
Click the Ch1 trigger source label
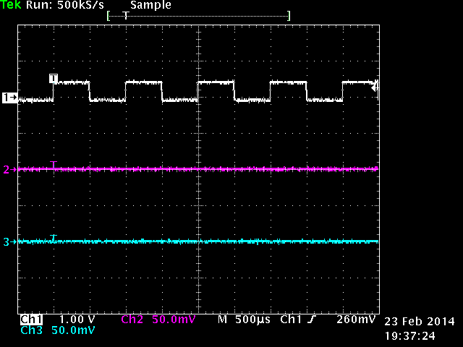[291, 320]
